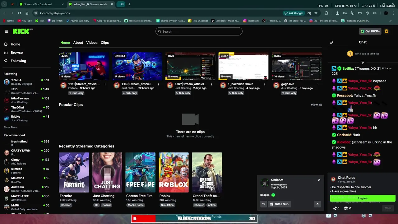The width and height of the screenshot is (398, 224).
Task: Mute ChrisAM using the muted-microphone icon
Action: tap(317, 204)
